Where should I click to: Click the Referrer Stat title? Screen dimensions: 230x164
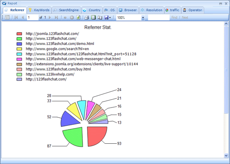(x=98, y=27)
